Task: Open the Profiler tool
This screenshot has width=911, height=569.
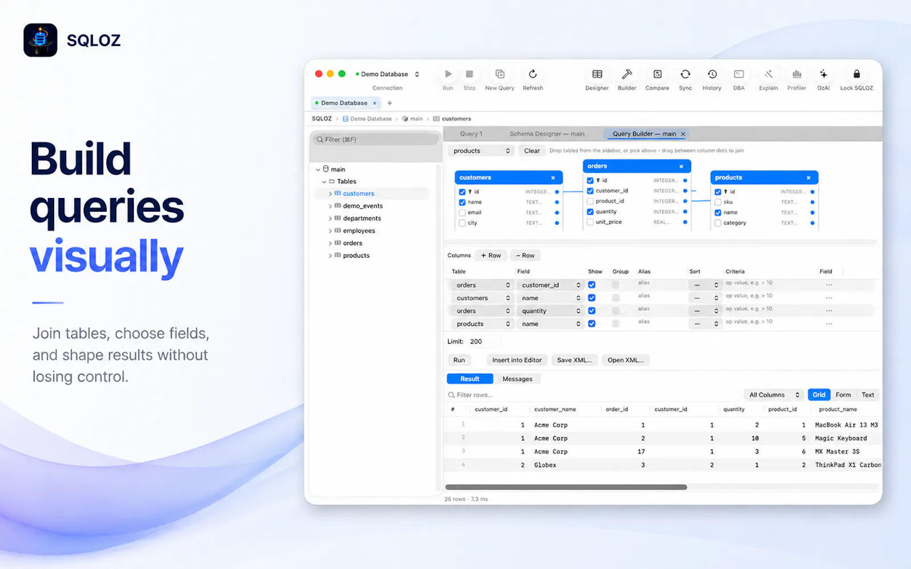Action: [797, 74]
